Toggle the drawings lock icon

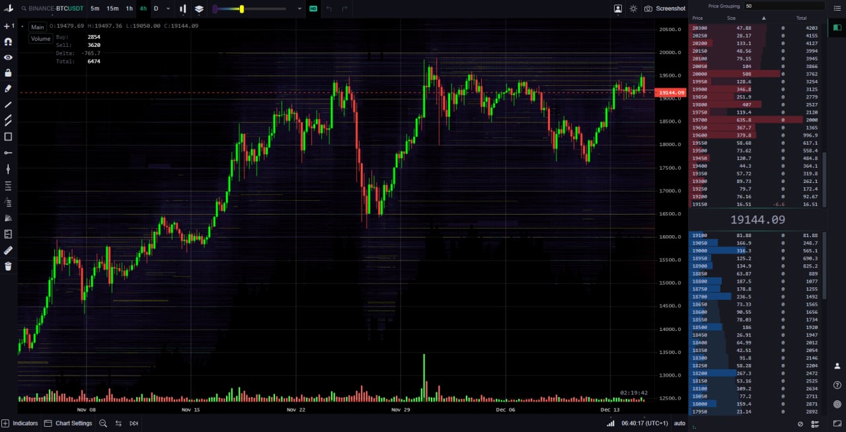click(x=8, y=73)
